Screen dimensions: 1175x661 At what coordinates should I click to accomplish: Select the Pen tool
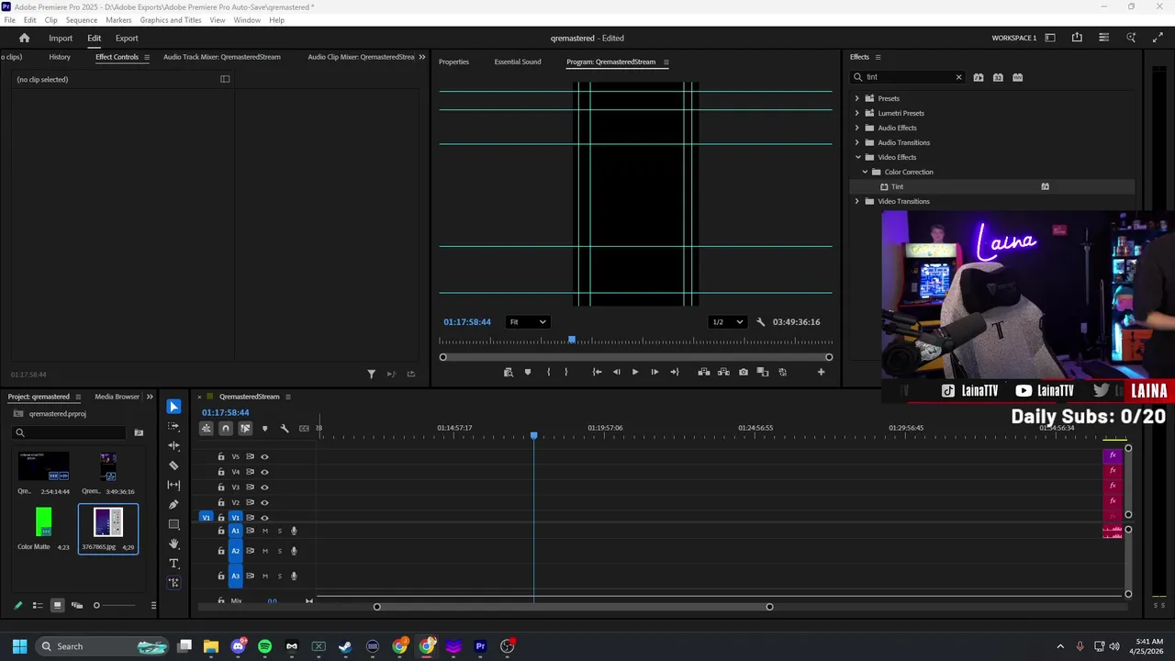(x=173, y=504)
